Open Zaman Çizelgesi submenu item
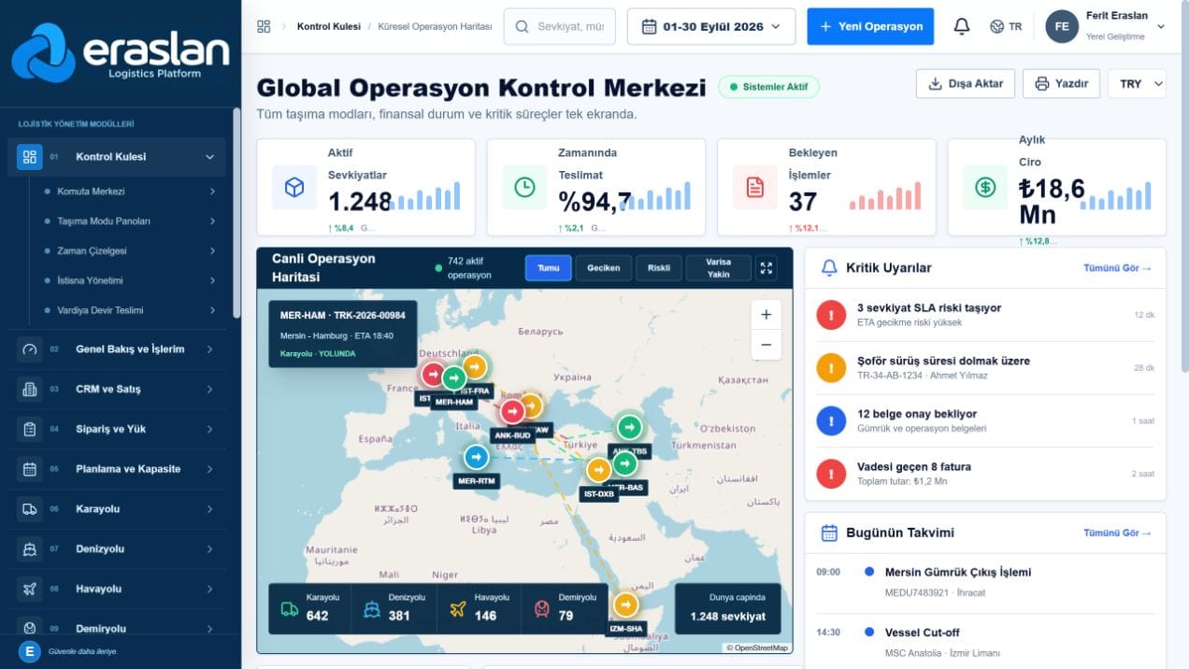The width and height of the screenshot is (1189, 669). click(130, 251)
